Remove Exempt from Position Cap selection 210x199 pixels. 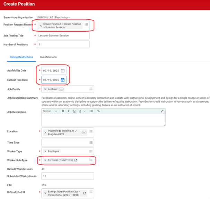pyautogui.click(x=45, y=193)
